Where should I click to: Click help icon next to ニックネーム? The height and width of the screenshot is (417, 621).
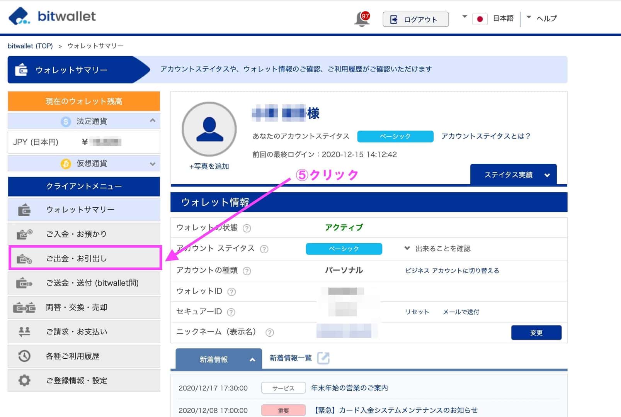(x=270, y=332)
